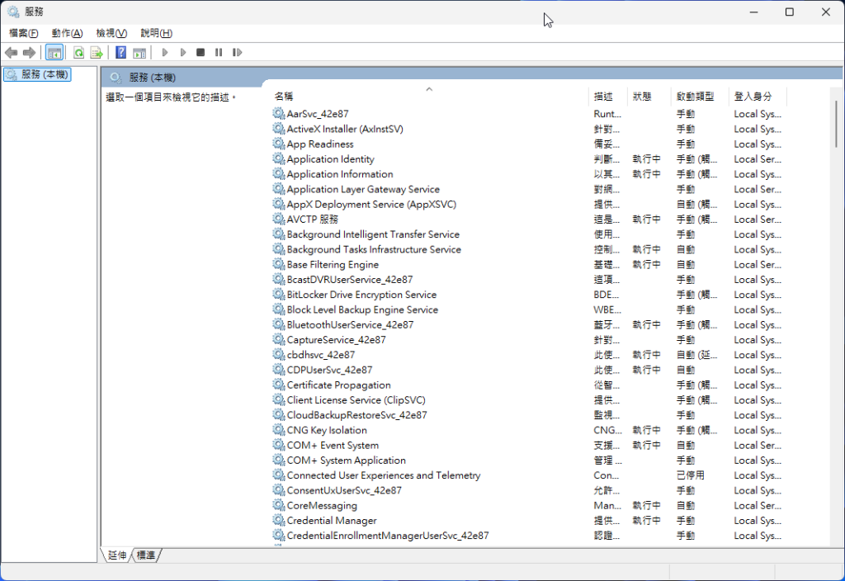
Task: Open the 檢視(V) menu
Action: (x=111, y=33)
